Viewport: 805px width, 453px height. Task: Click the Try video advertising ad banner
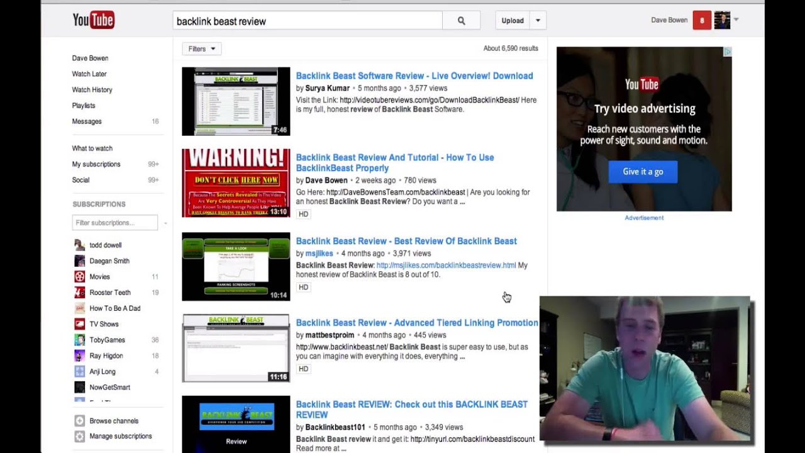[644, 129]
